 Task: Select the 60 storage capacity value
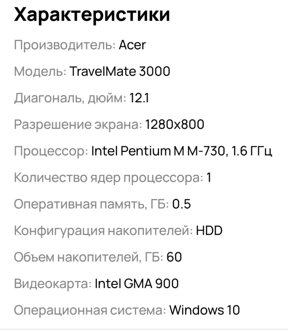(174, 257)
